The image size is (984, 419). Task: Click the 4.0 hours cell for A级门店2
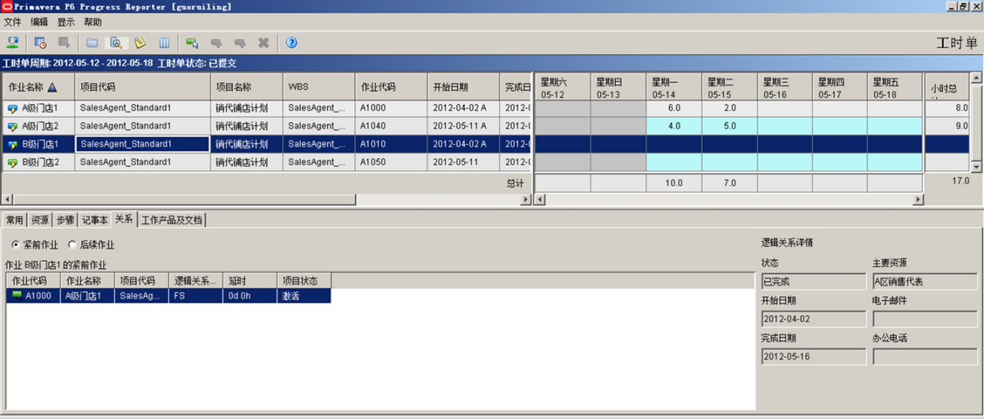[x=674, y=126]
